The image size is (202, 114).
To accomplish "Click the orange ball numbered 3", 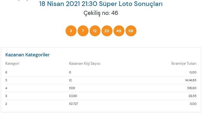I will (71, 31).
